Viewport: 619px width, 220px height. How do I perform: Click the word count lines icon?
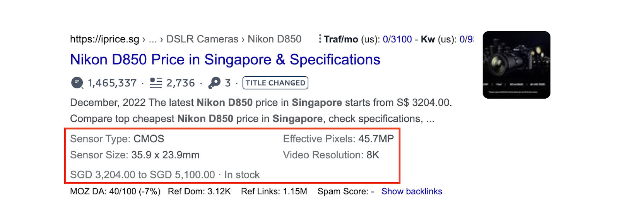tap(156, 83)
